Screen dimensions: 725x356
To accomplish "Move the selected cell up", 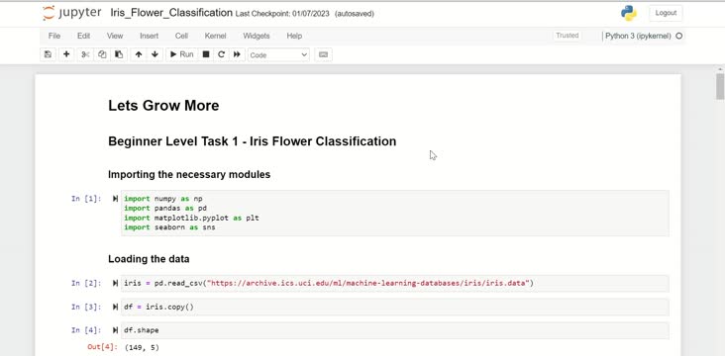I will [x=139, y=54].
